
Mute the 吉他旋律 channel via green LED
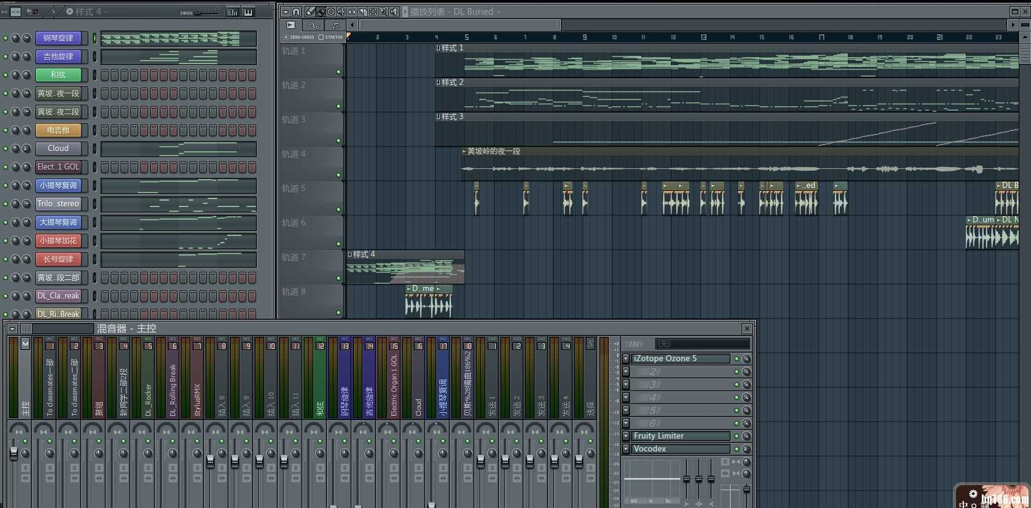[6, 57]
